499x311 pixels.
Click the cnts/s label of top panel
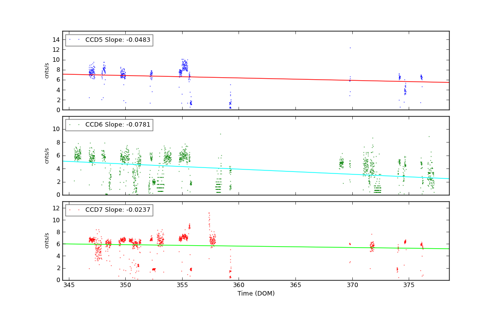tap(47, 71)
